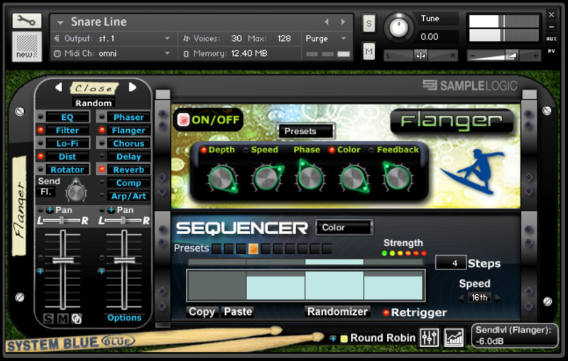This screenshot has height=361, width=568.
Task: Select the orange sequencer preset slot
Action: [x=253, y=248]
